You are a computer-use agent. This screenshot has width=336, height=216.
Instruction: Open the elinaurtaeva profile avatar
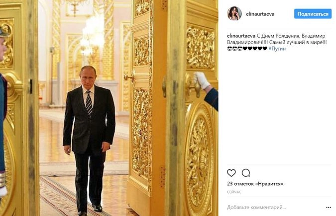(234, 13)
